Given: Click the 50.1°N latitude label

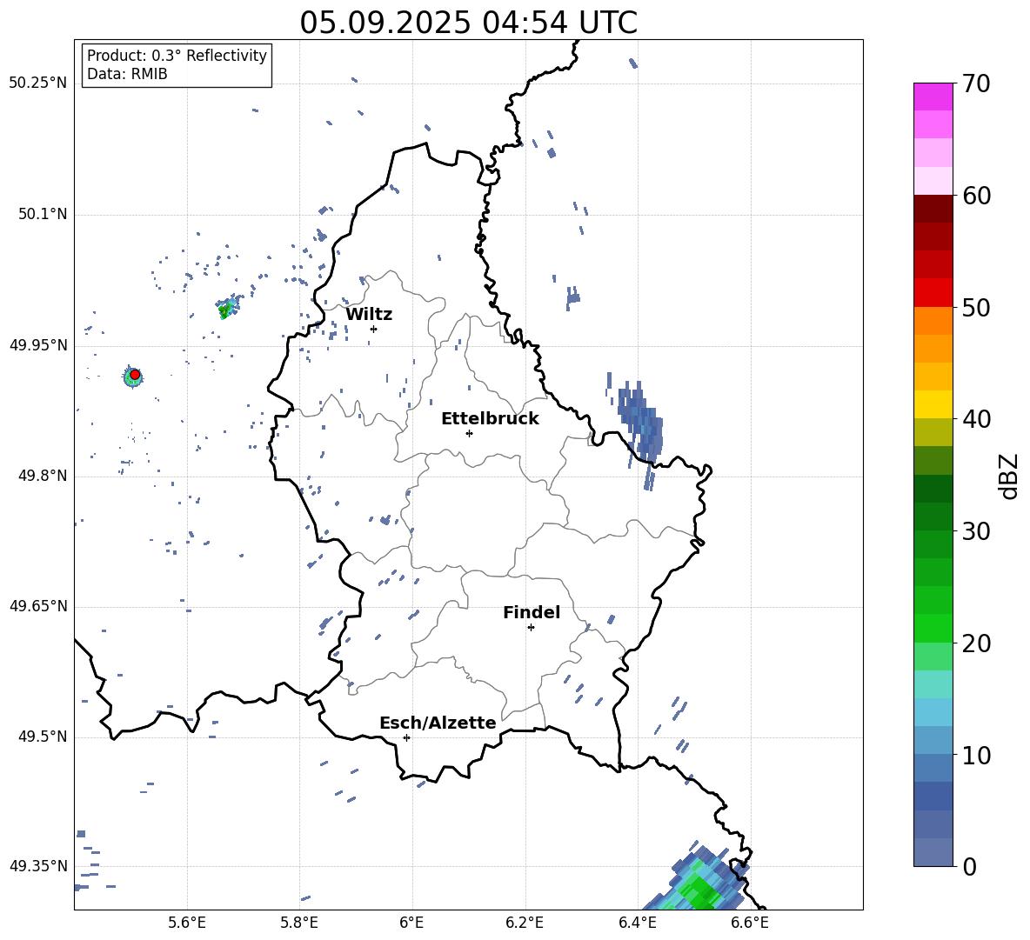Looking at the screenshot, I should coord(43,214).
